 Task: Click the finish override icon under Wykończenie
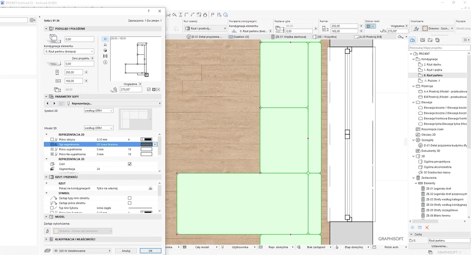tap(416, 28)
